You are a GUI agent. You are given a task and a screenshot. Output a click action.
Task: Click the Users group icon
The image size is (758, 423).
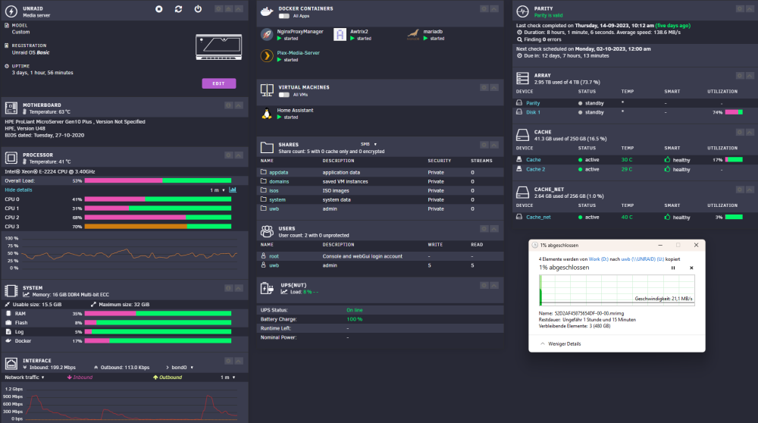click(267, 231)
